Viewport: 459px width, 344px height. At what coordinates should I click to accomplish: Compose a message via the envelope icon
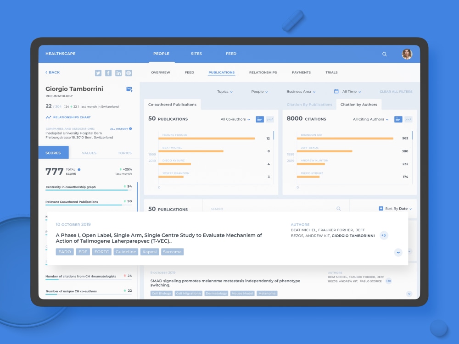(x=129, y=89)
